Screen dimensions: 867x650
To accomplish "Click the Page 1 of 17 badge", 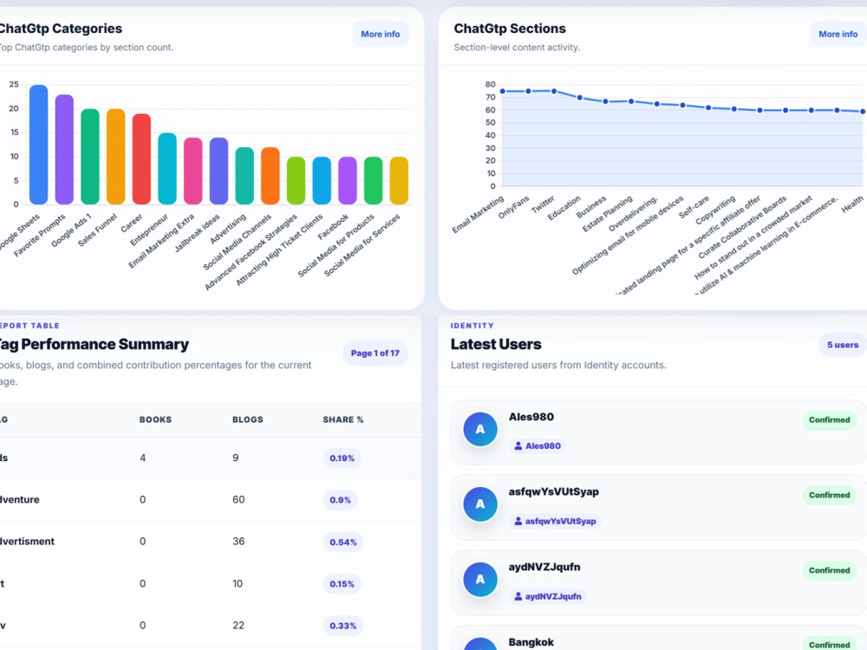I will 375,354.
